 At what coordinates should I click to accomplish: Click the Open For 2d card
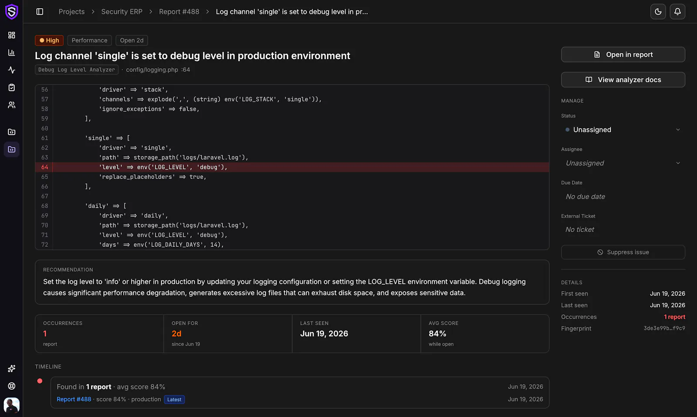point(228,333)
